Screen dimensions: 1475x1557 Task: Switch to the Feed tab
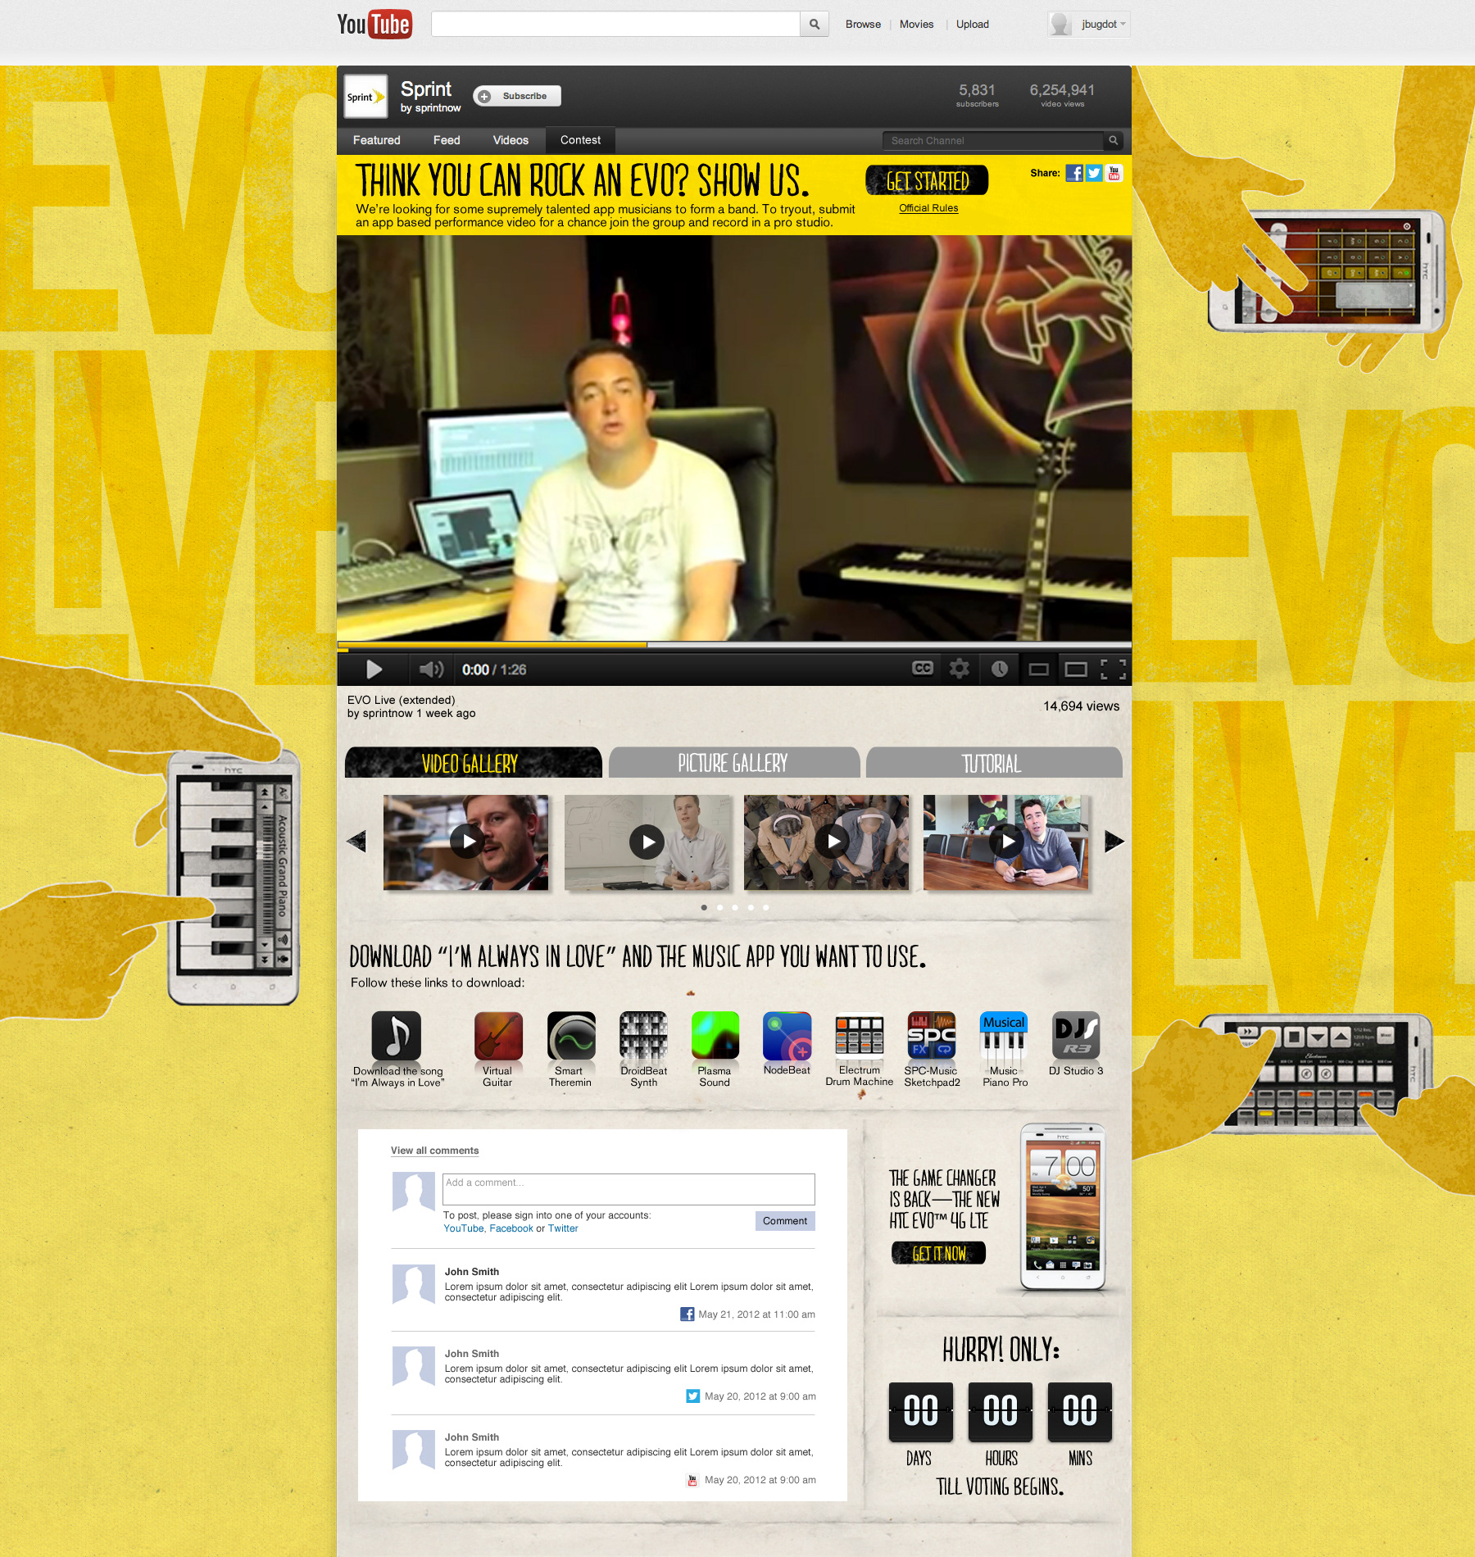(x=447, y=140)
